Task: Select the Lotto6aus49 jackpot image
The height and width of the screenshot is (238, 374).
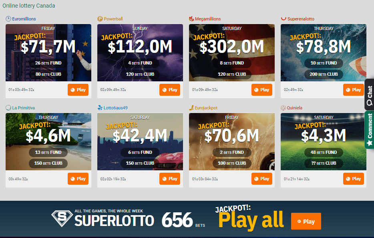Action: (140, 141)
